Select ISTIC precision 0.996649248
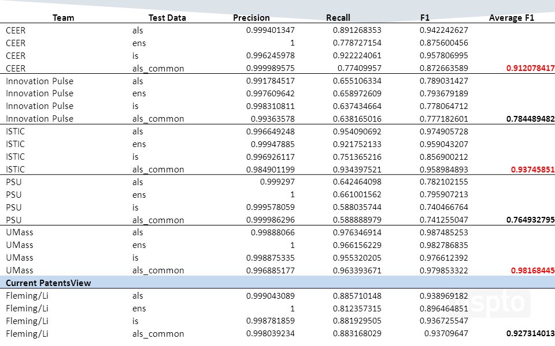Viewport: 555px width, 346px height. pyautogui.click(x=271, y=131)
